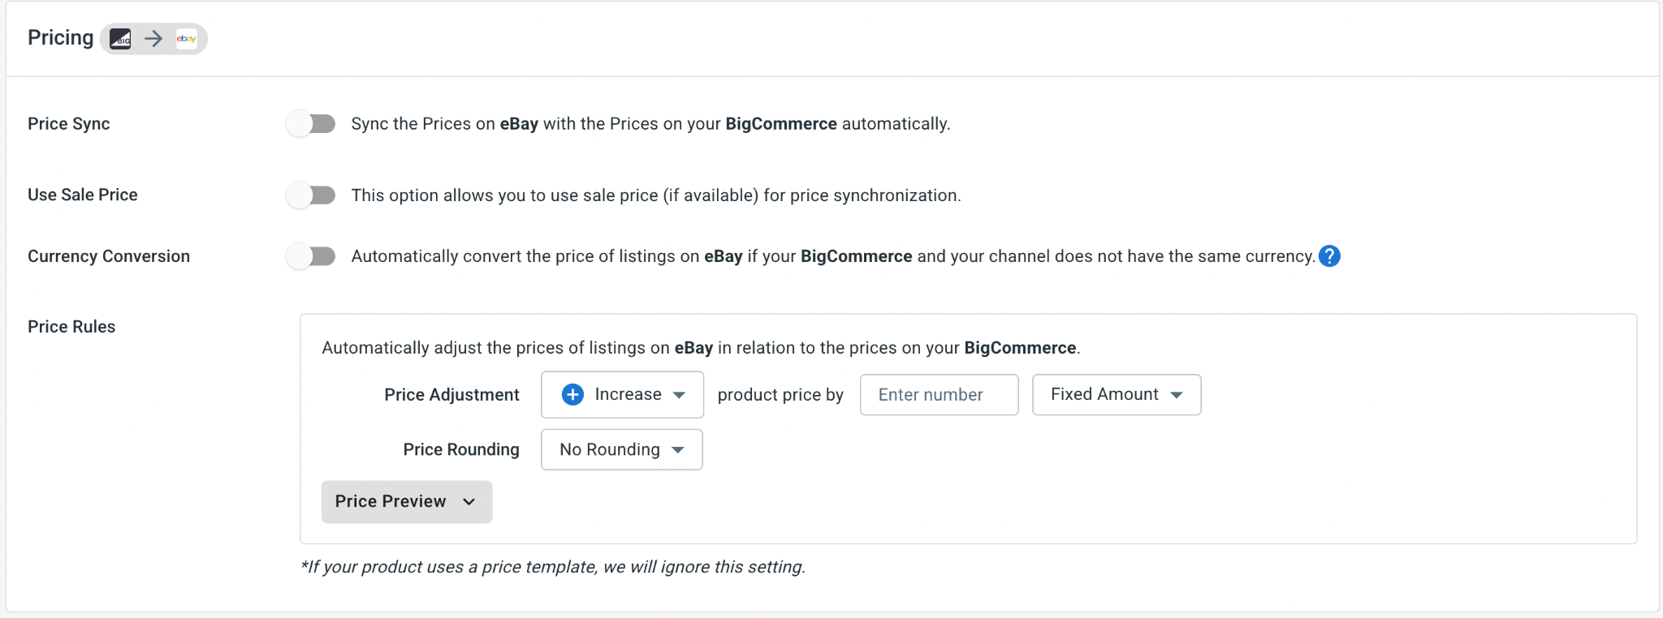This screenshot has height=618, width=1663.
Task: Click the Currency Conversion label
Action: [109, 256]
